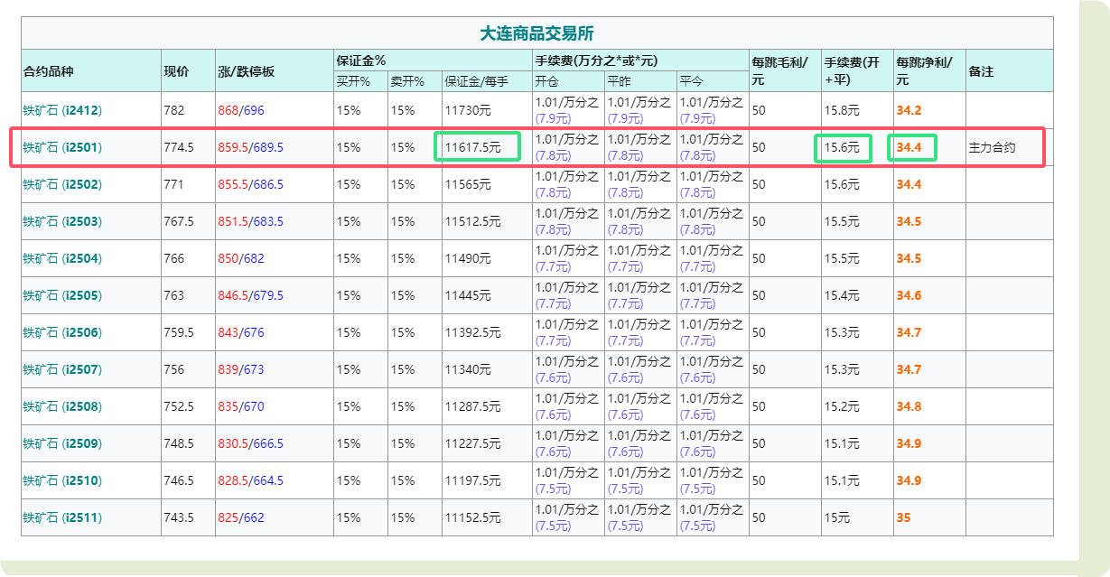Click the current price 774.5
This screenshot has height=577, width=1110.
[179, 147]
